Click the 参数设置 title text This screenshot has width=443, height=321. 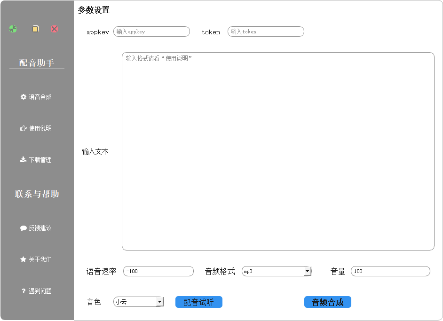pos(94,10)
